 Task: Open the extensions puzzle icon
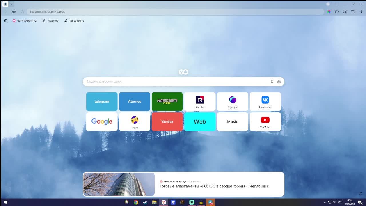coord(337,12)
